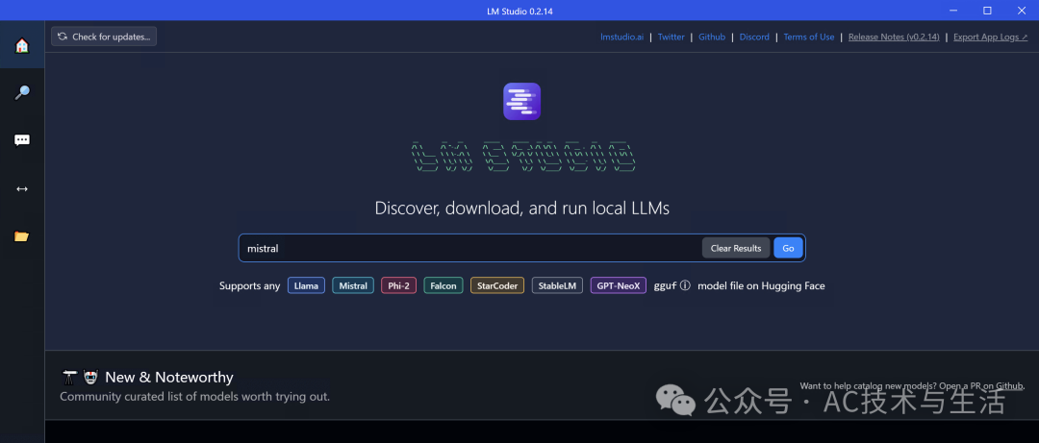This screenshot has height=443, width=1039.
Task: Open the Home page sidebar icon
Action: point(22,45)
